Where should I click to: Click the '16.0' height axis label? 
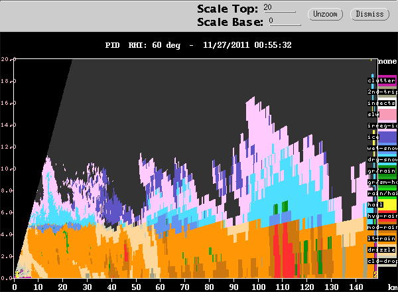tap(8, 103)
